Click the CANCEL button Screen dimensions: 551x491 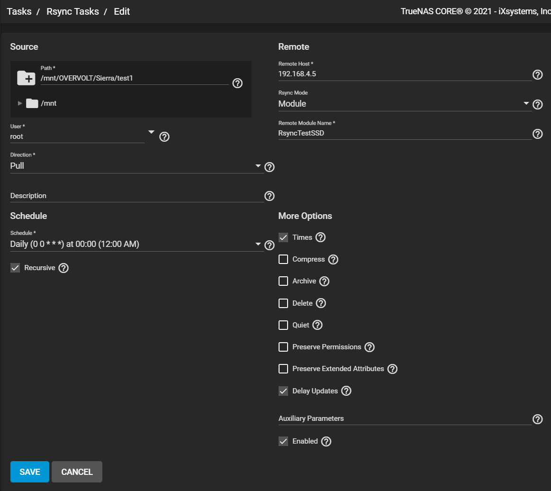pyautogui.click(x=77, y=472)
